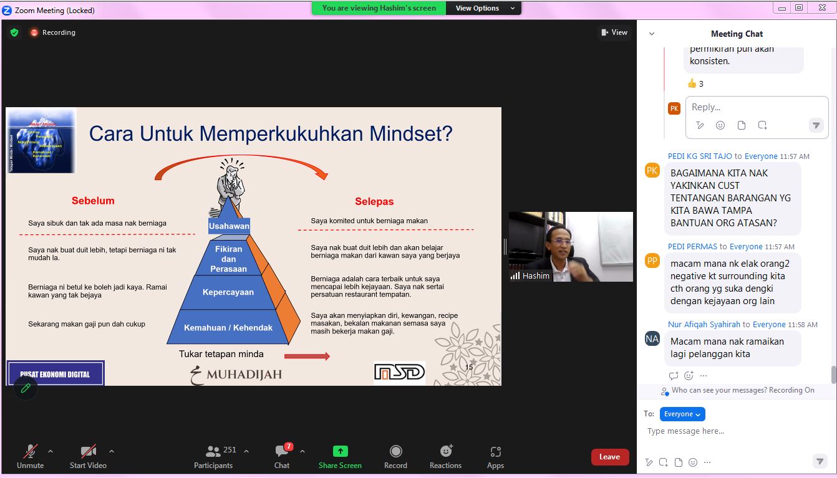Attach a file in the thread reply box
The width and height of the screenshot is (837, 478).
pos(741,125)
